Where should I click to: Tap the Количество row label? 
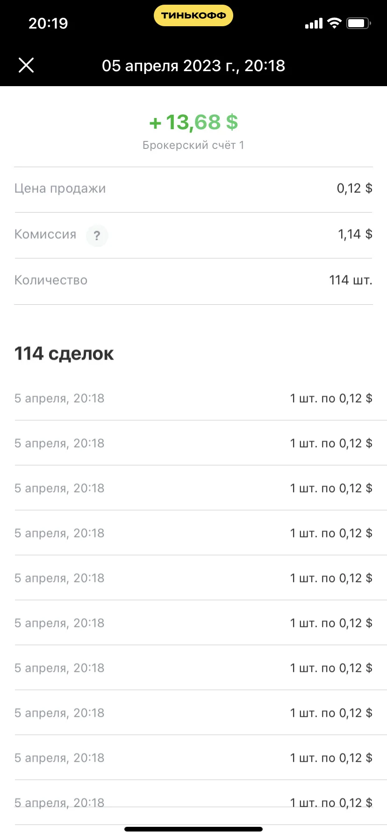click(51, 280)
